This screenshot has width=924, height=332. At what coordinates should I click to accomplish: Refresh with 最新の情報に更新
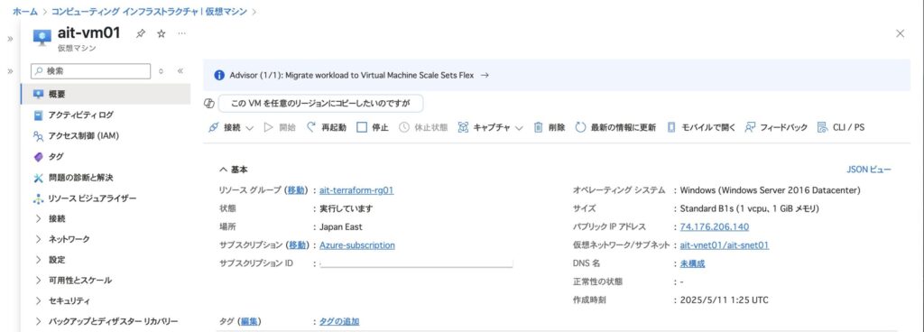click(x=615, y=127)
